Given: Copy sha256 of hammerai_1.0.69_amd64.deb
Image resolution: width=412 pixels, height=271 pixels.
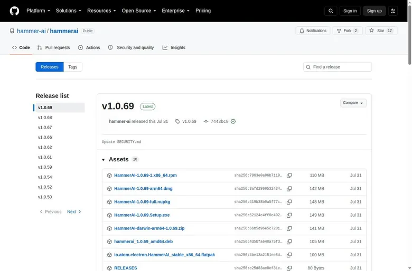Looking at the screenshot, I should [289, 241].
